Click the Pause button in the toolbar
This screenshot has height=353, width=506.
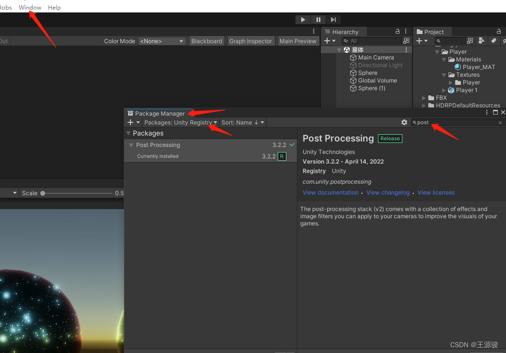318,20
